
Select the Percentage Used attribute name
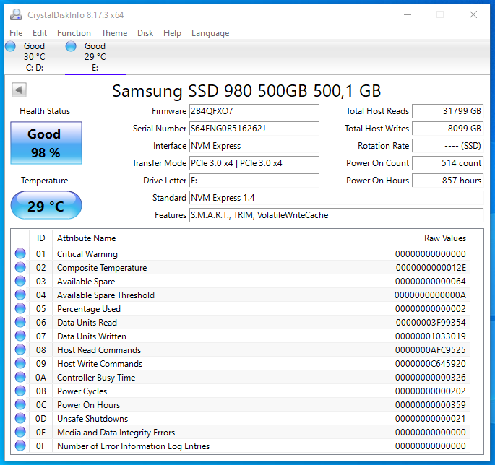coord(89,309)
